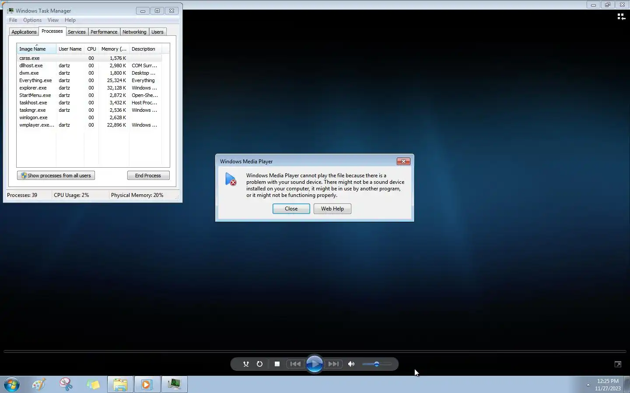Viewport: 630px width, 393px height.
Task: Select the dllhost.exe process row
Action: 89,65
